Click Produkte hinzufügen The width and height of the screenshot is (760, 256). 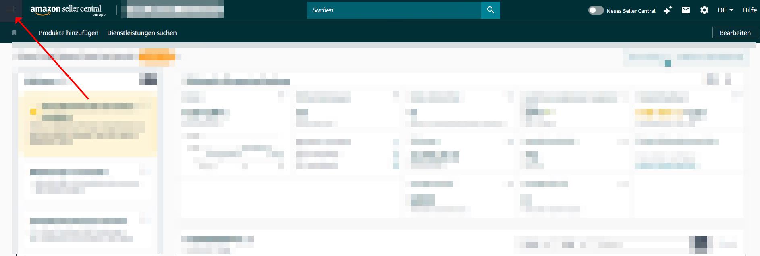(69, 33)
